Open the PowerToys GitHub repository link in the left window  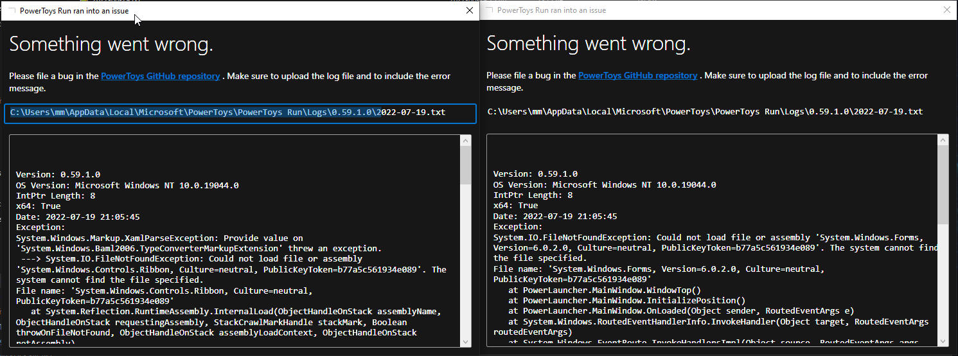tap(161, 76)
